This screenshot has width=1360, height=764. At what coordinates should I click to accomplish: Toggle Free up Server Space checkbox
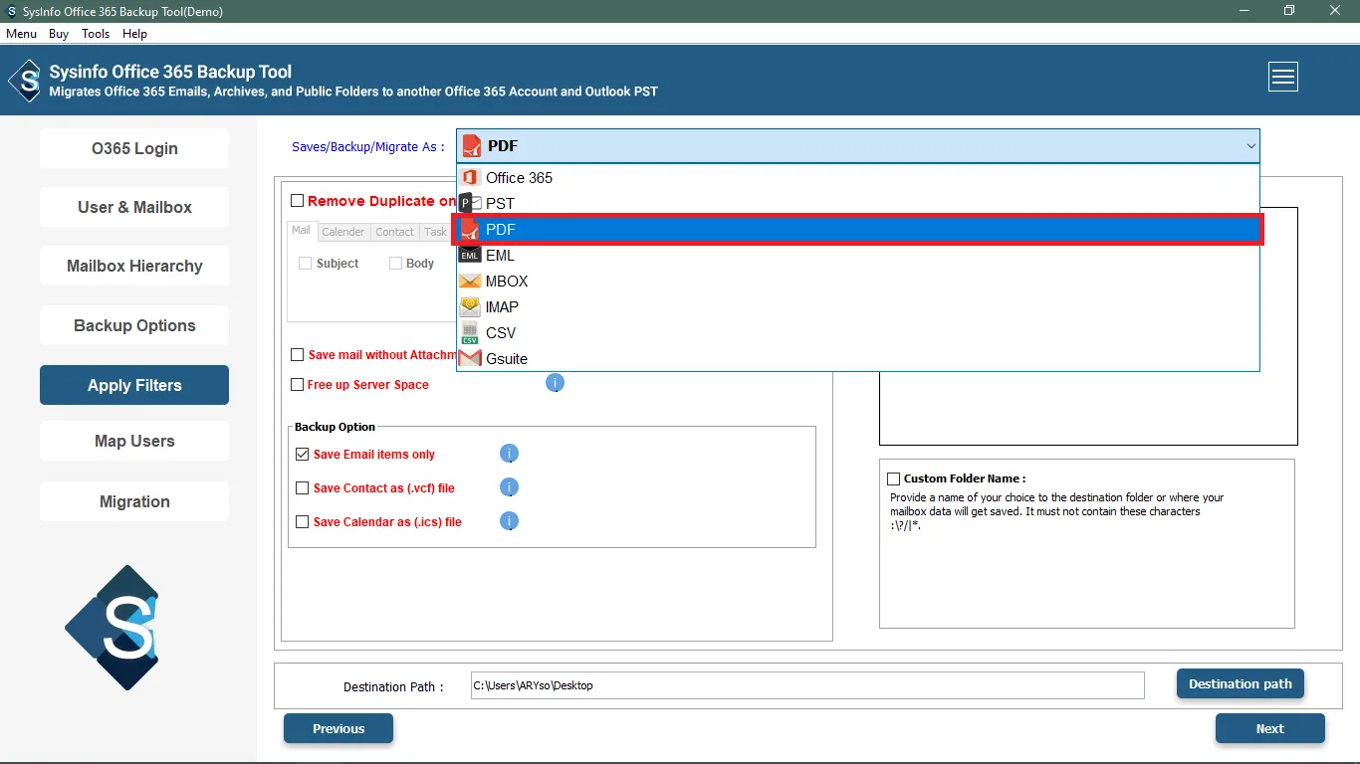coord(298,385)
